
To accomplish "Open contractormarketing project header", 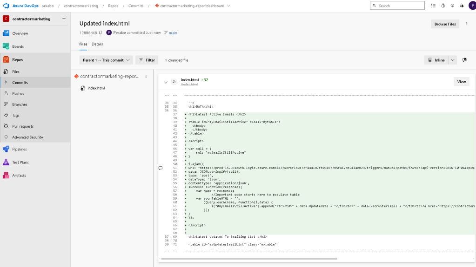I will (x=31, y=19).
